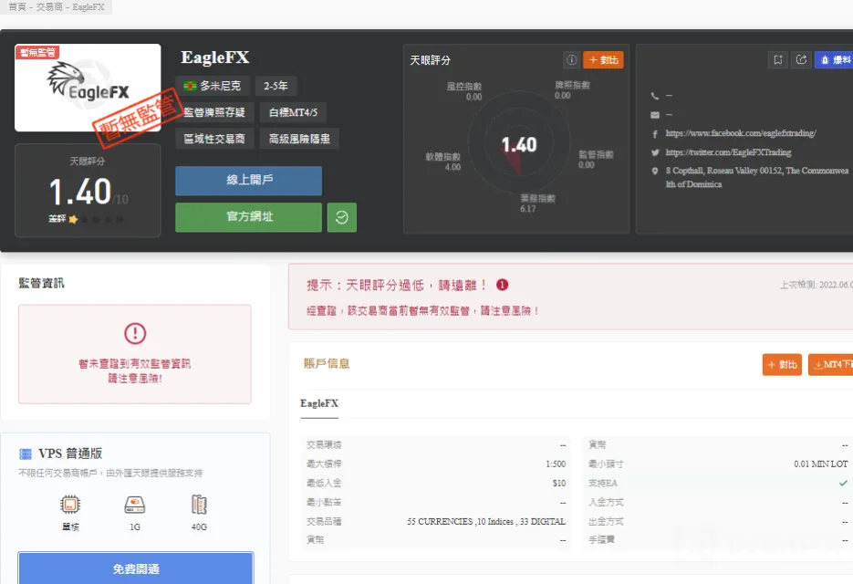
Task: Click the 監管牌照存疑 tag
Action: coord(214,112)
